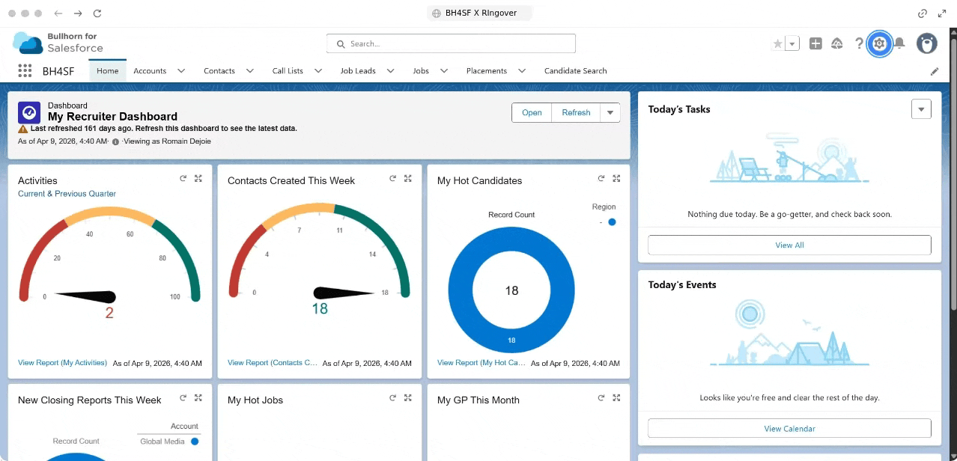Open the App Launcher grid icon
This screenshot has height=461, width=957.
[x=25, y=71]
